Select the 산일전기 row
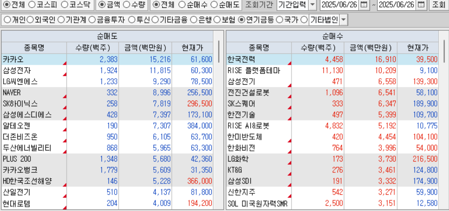The height and width of the screenshot is (211, 449). click(x=107, y=192)
